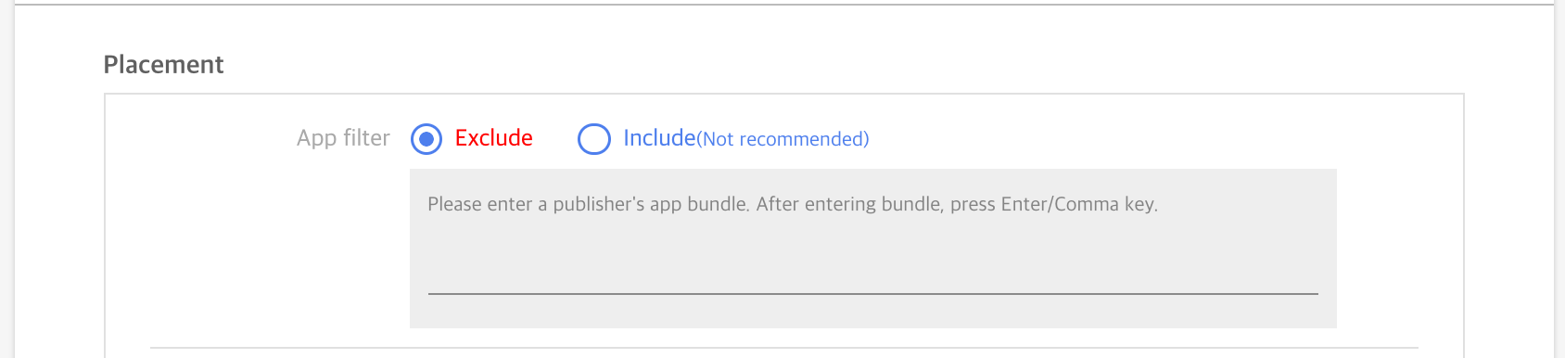This screenshot has width=1565, height=358.
Task: Click the blue Include label text
Action: [x=659, y=138]
